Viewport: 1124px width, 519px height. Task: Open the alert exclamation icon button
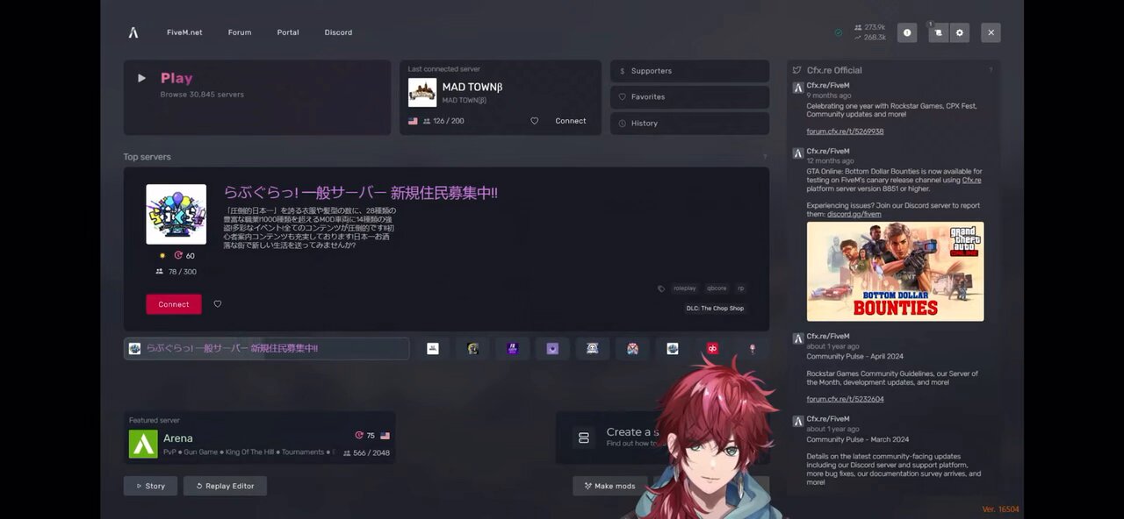(907, 32)
